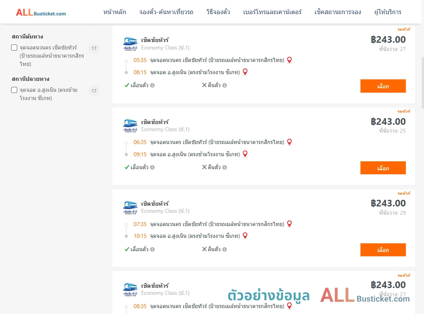Viewport: 424px width, 314px height.
Task: Click คืนตั๋ว info icon in 07:35 trip
Action: click(x=225, y=249)
